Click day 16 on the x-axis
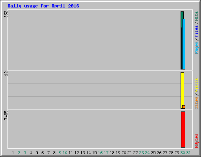This screenshot has width=201, height=157. pyautogui.click(x=100, y=153)
